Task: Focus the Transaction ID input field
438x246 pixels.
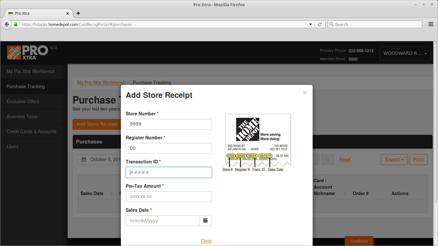Action: pyautogui.click(x=169, y=172)
